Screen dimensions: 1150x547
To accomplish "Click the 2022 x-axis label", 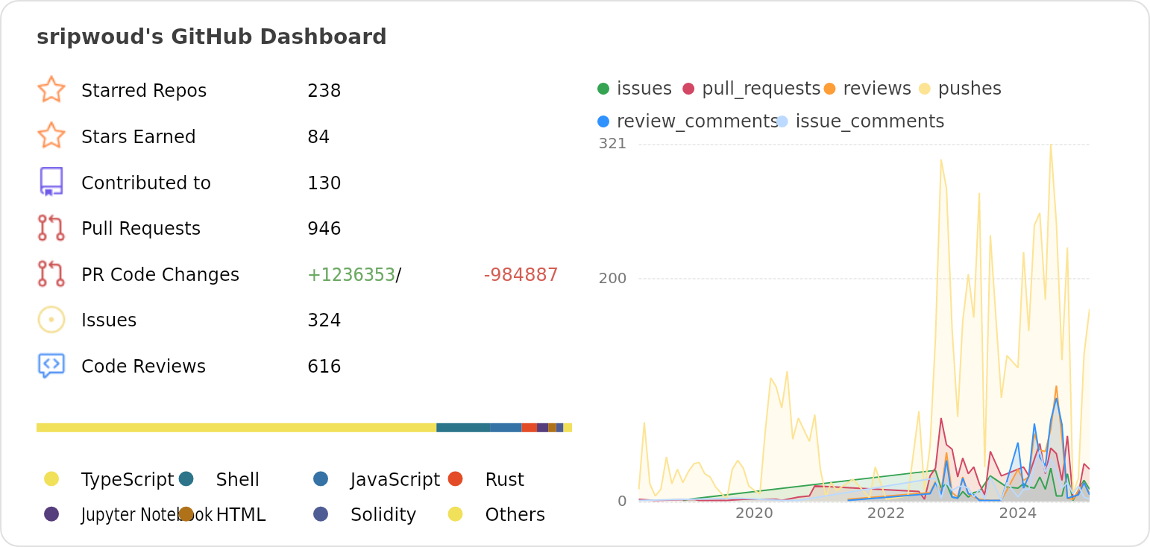I will (886, 513).
